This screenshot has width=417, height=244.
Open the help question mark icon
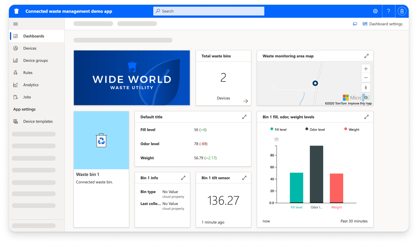point(388,11)
